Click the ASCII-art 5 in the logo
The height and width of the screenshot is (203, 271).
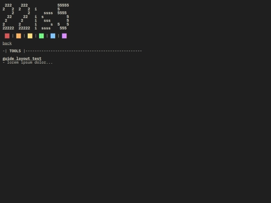[x=63, y=17]
